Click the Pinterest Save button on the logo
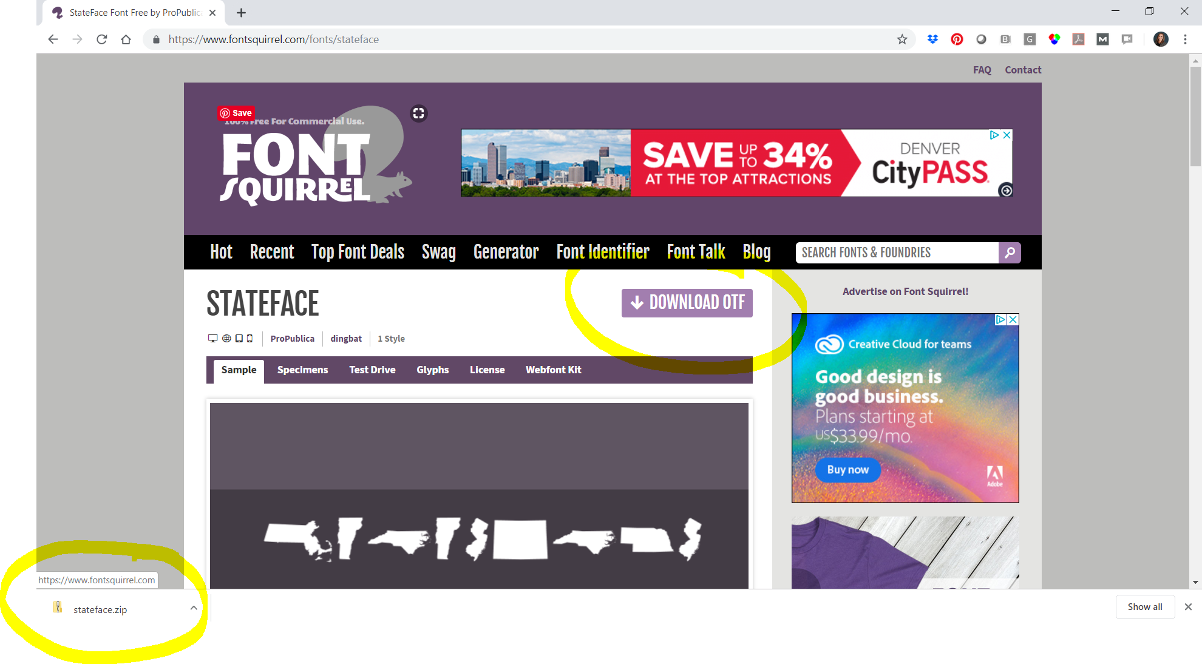Image resolution: width=1202 pixels, height=664 pixels. point(236,113)
